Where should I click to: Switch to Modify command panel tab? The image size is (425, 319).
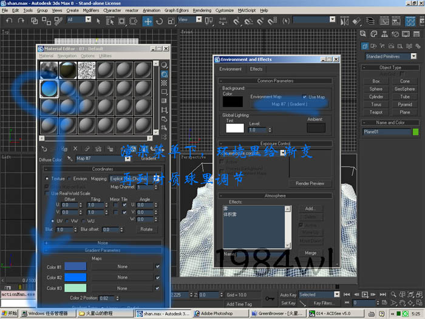tap(374, 34)
